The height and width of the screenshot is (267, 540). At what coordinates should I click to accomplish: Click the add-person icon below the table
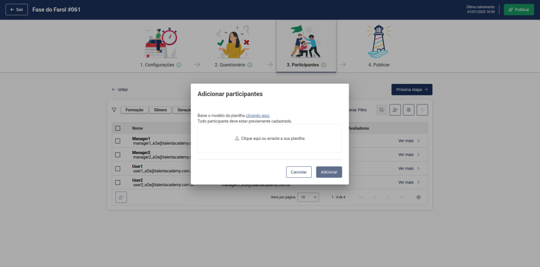pos(121,197)
